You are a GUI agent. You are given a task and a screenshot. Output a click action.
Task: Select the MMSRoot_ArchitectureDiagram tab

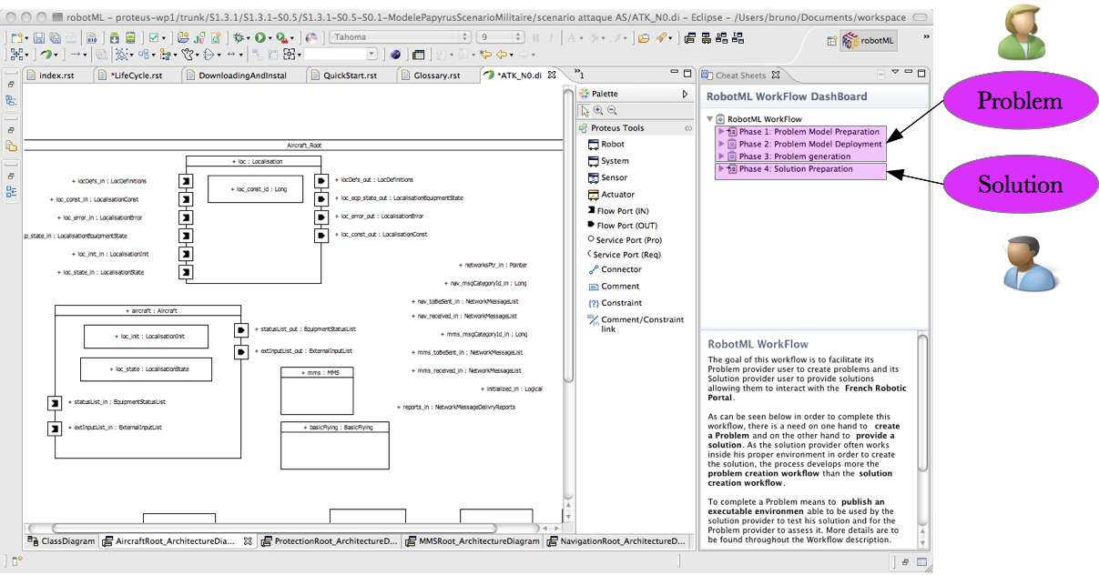pos(471,541)
